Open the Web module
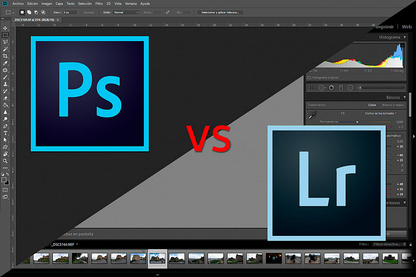416x277 pixels. 407,27
